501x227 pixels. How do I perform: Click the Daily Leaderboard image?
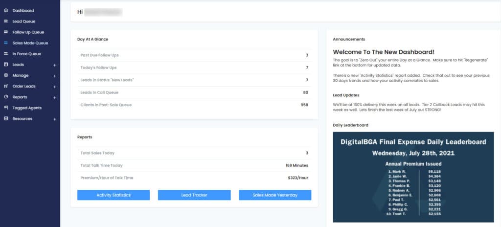[413, 177]
